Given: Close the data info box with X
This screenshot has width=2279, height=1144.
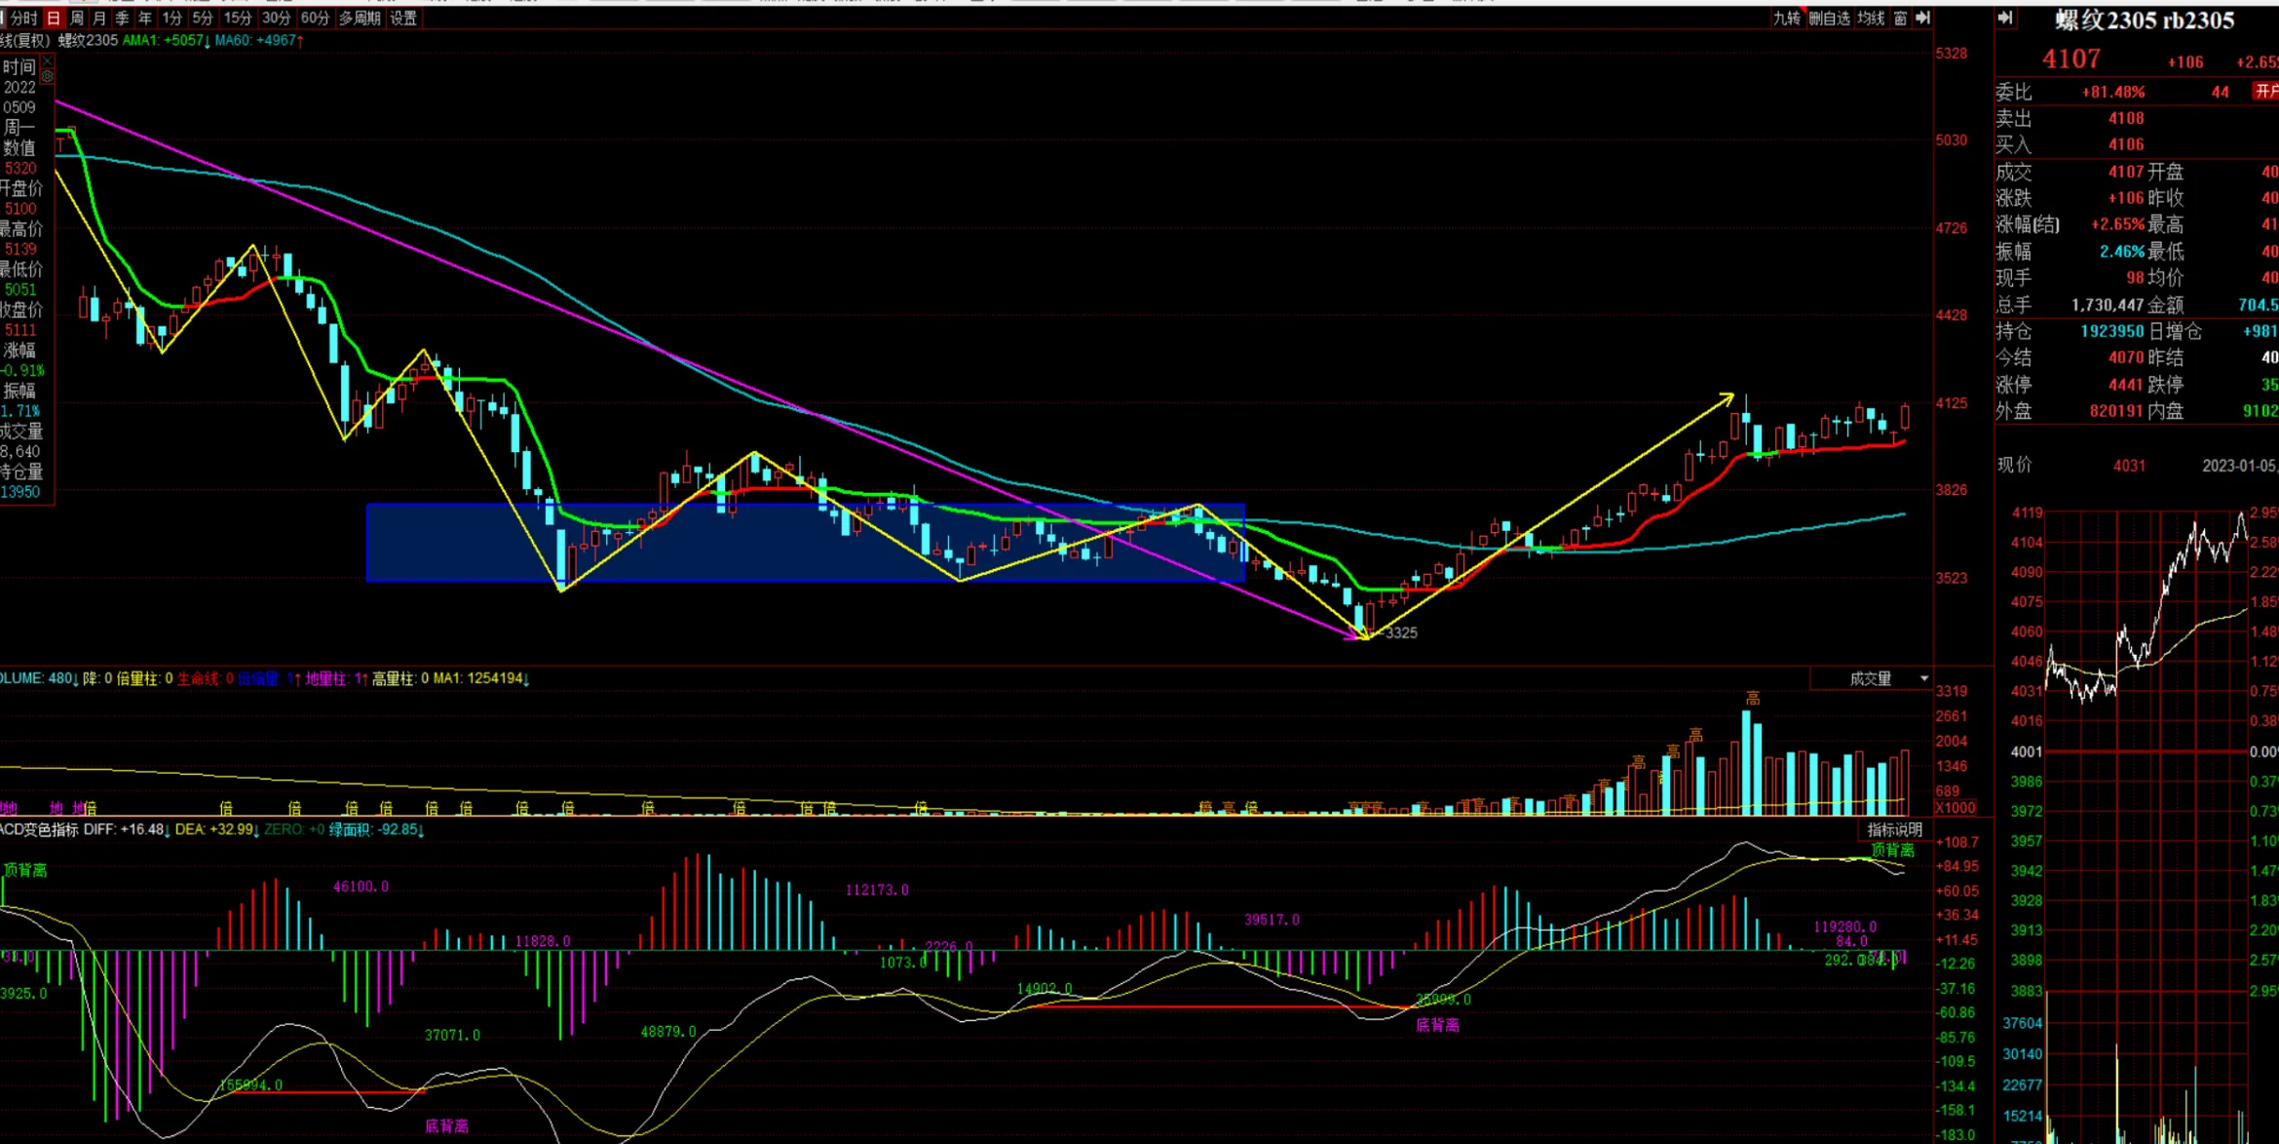Looking at the screenshot, I should [47, 60].
